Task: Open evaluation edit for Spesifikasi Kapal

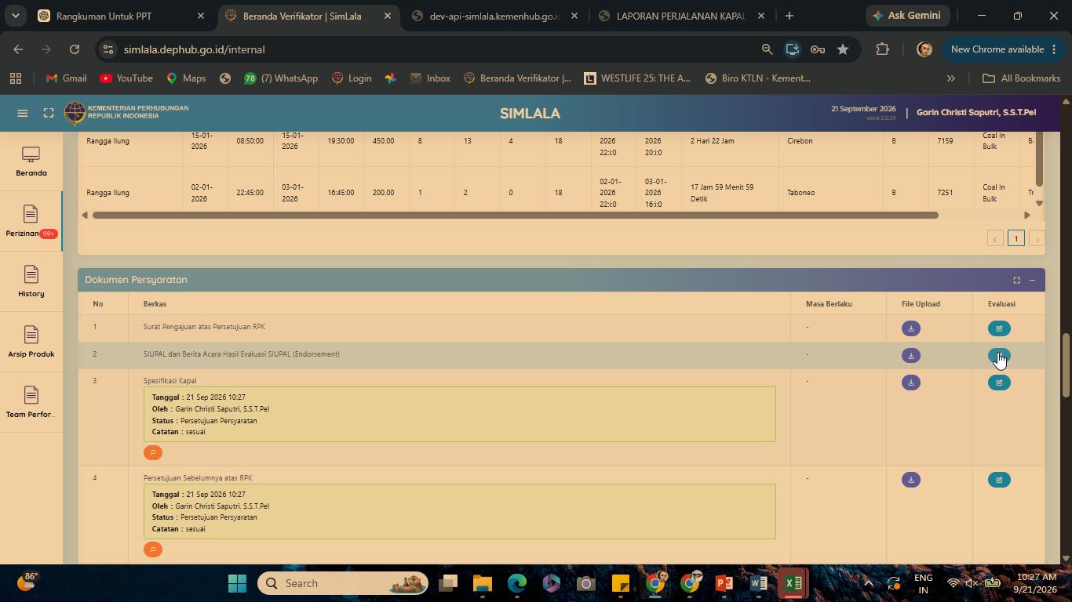Action: coord(999,383)
